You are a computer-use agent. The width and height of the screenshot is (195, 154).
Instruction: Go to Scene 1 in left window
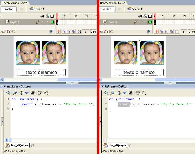click(37, 9)
